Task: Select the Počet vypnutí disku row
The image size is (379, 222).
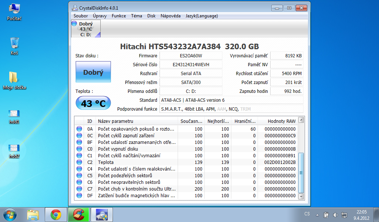Action: (186, 149)
